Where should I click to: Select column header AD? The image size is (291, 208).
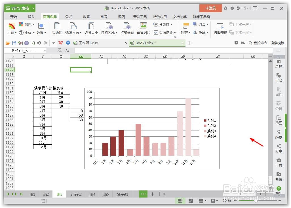[146, 57]
